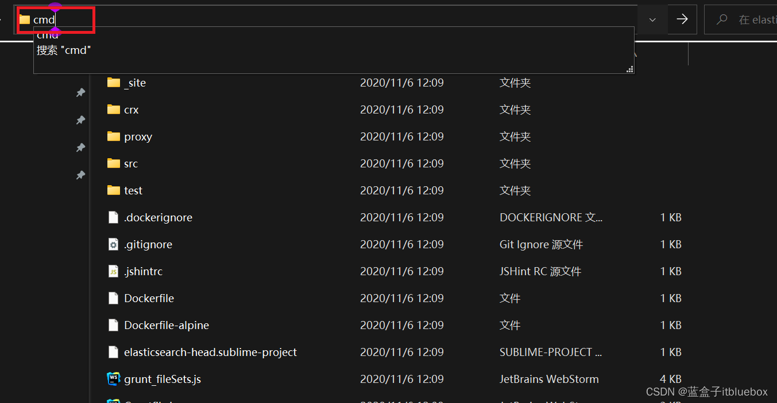
Task: Select the test folder icon
Action: point(113,190)
